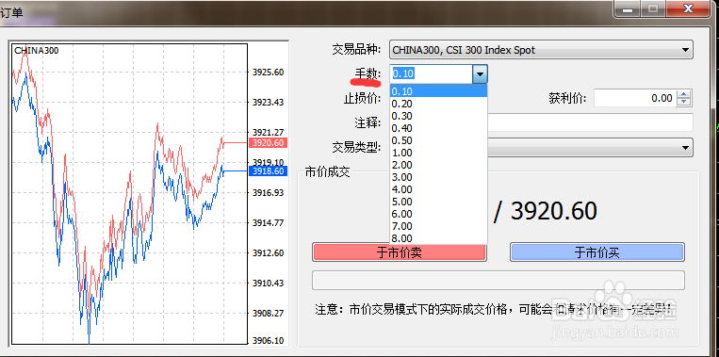The width and height of the screenshot is (719, 357).
Task: Pick 1.00 lot from the dropdown list
Action: point(438,153)
